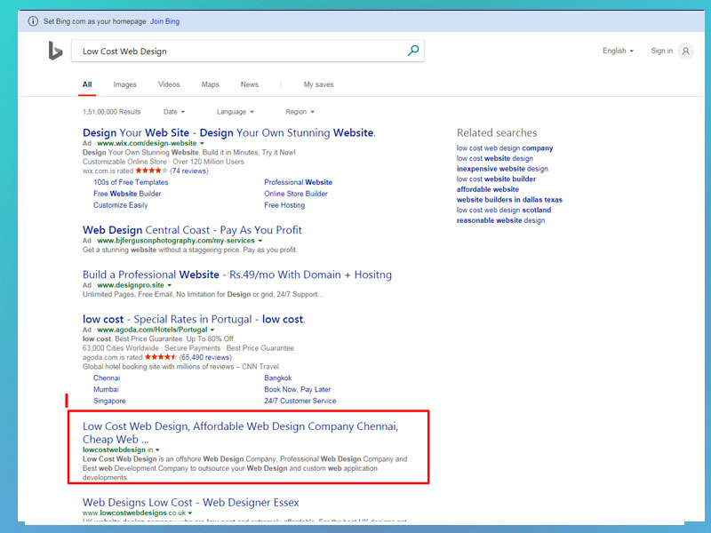Click related search affordable website
711x533 pixels.
click(x=488, y=189)
